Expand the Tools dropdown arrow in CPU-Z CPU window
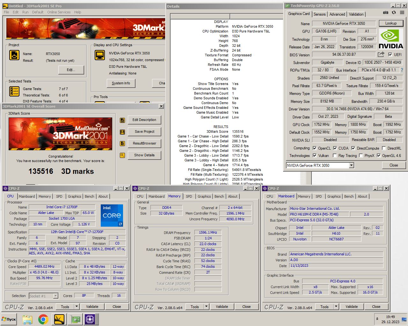The width and height of the screenshot is (408, 326). pos(76,307)
